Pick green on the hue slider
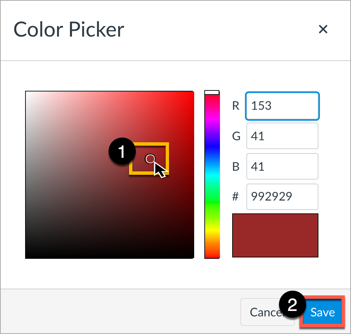The width and height of the screenshot is (351, 334). click(212, 203)
